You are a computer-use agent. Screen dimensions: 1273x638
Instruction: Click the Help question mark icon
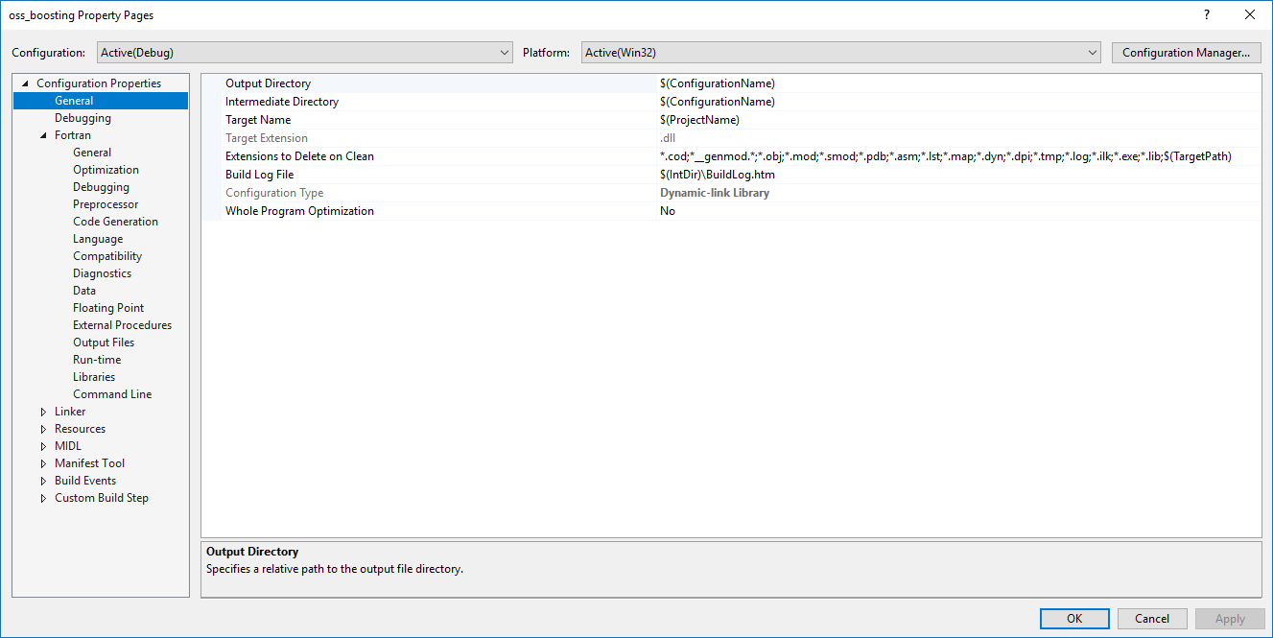1206,14
